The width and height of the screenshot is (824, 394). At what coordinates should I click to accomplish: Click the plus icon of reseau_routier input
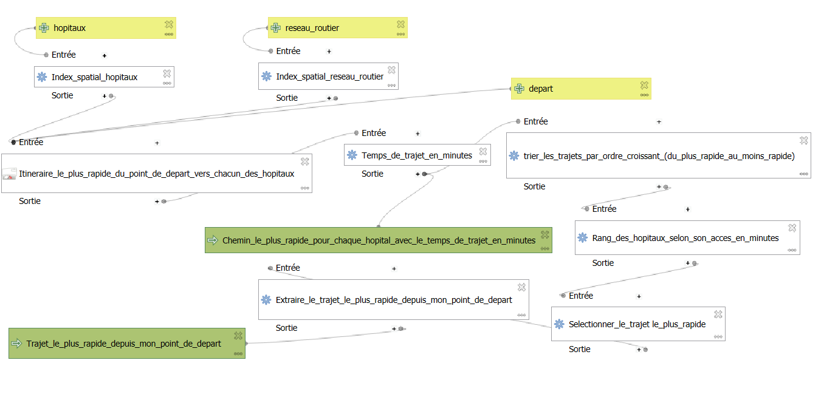coord(276,28)
